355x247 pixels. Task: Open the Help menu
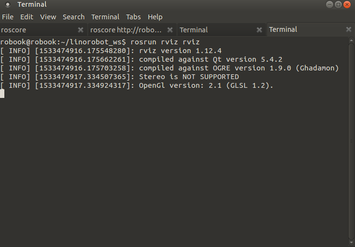coord(155,17)
